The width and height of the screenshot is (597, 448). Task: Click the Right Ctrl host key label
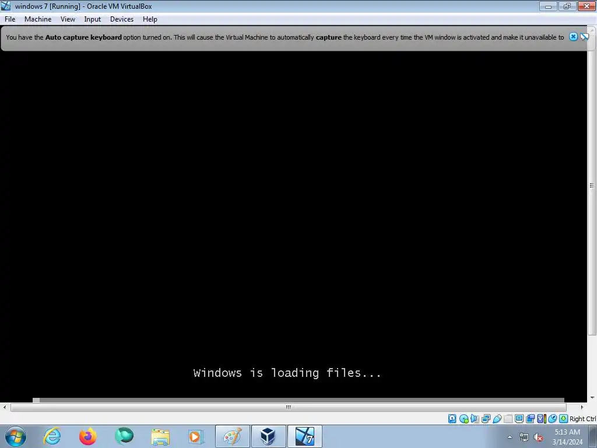point(582,419)
